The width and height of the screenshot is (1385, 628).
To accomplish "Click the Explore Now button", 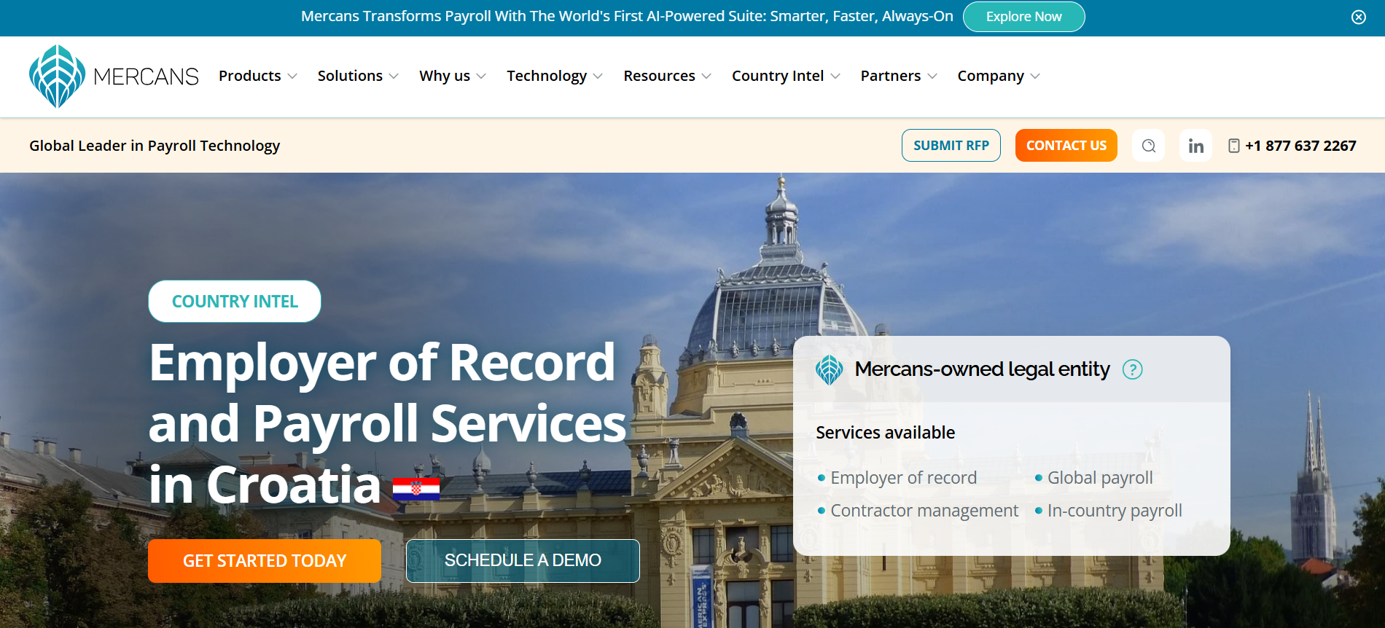I will [1023, 17].
